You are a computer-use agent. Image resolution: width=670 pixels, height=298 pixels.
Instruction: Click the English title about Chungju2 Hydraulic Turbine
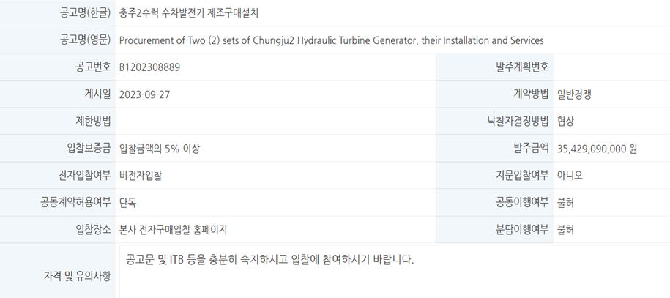click(331, 40)
